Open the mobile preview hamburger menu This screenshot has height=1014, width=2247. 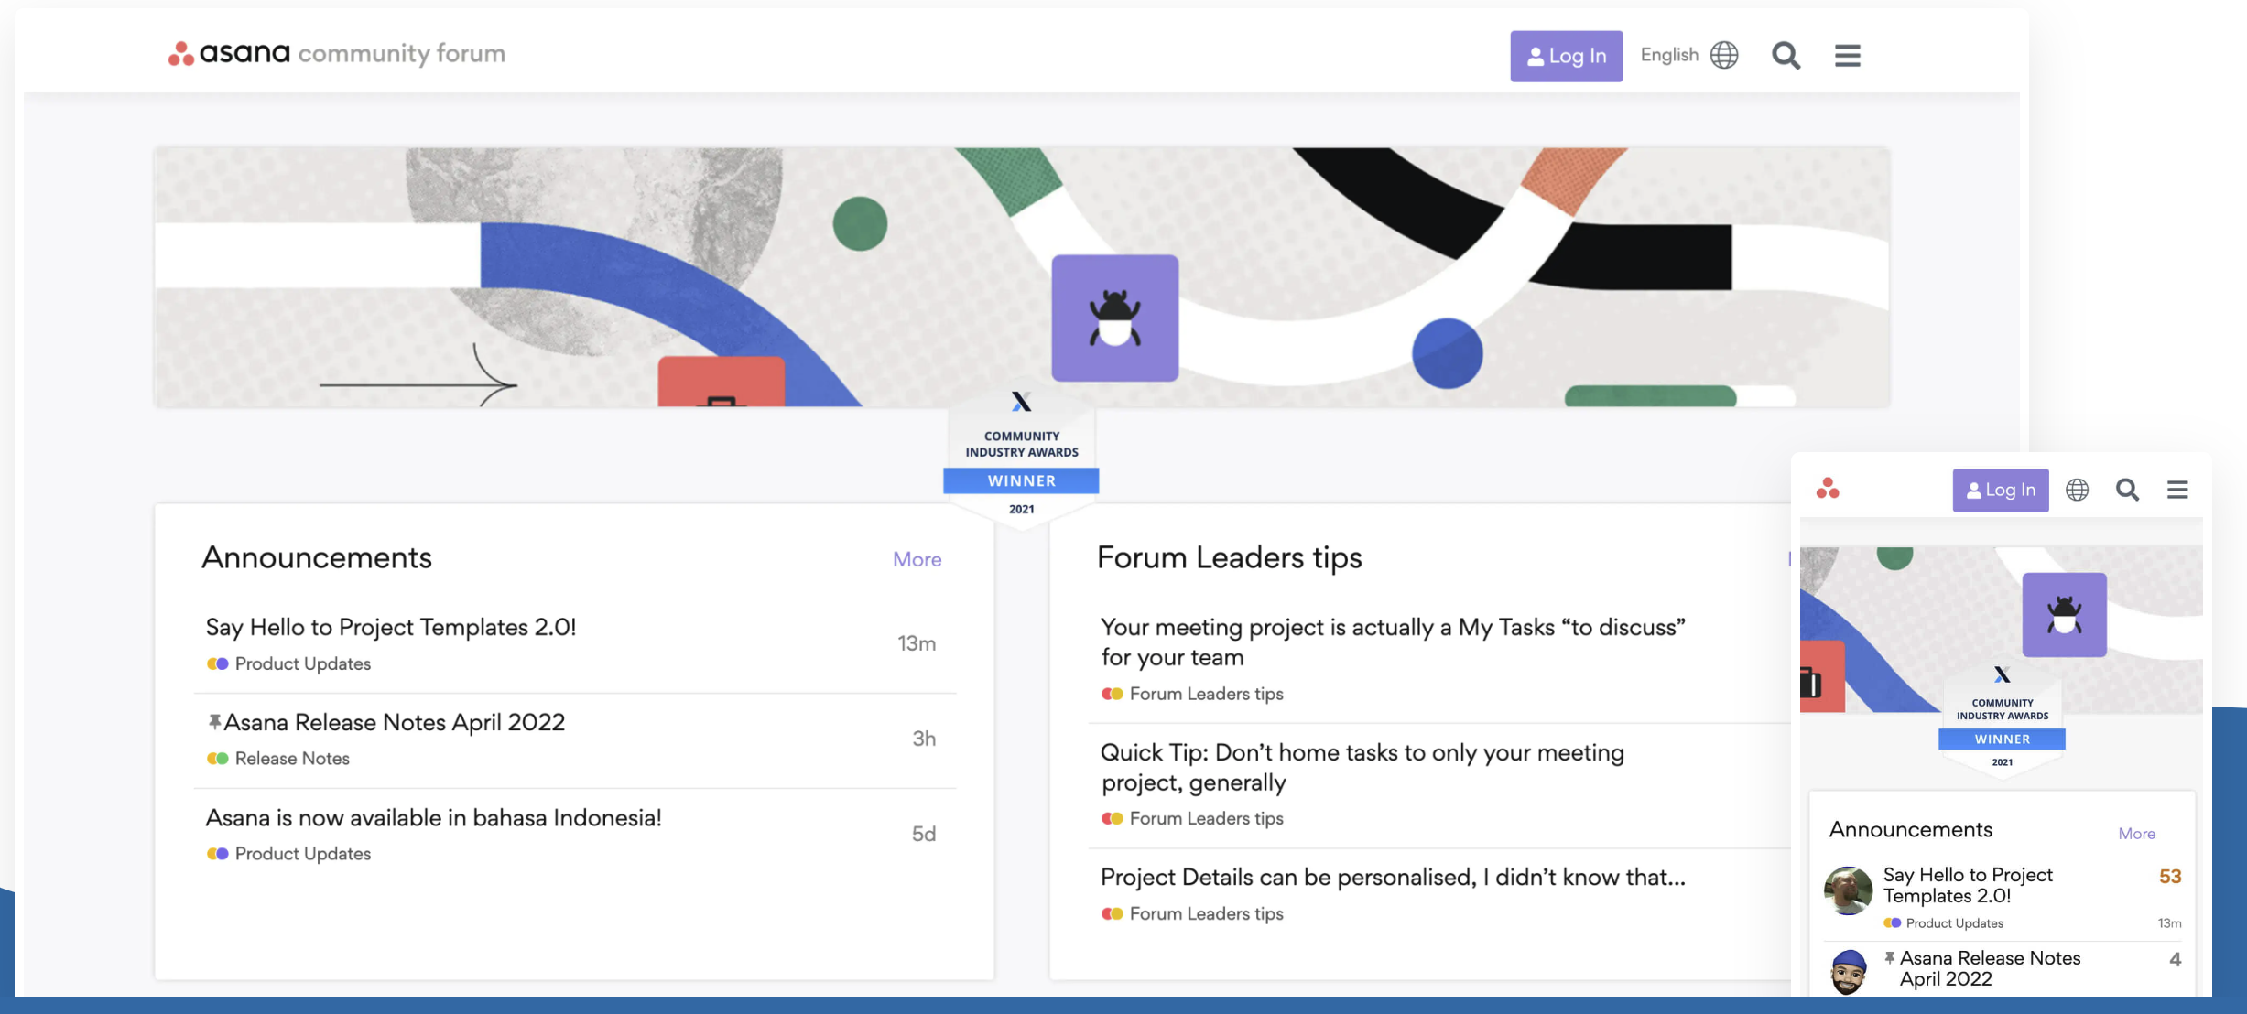pos(2177,490)
